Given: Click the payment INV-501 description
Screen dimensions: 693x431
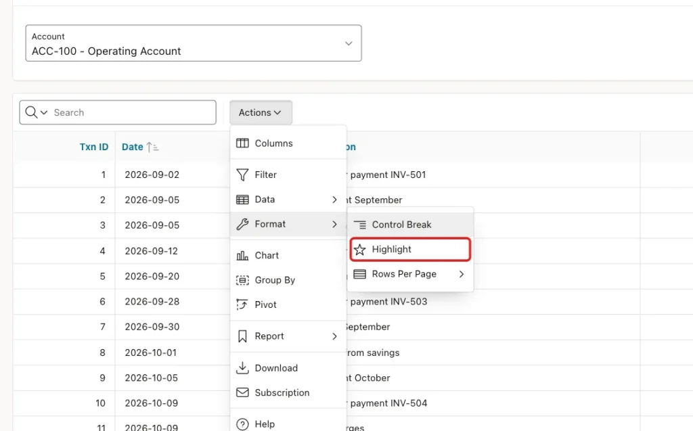Looking at the screenshot, I should click(x=386, y=175).
